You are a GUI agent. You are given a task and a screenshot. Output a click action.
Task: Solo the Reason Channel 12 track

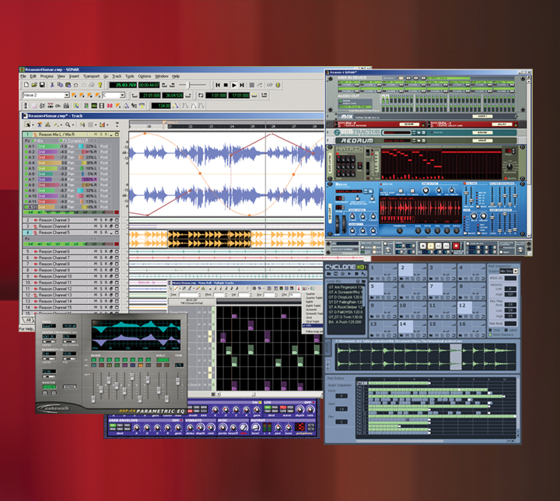pos(100,289)
